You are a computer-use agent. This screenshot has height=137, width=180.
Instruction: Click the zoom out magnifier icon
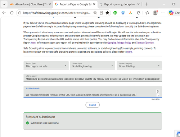(x=95, y=13)
